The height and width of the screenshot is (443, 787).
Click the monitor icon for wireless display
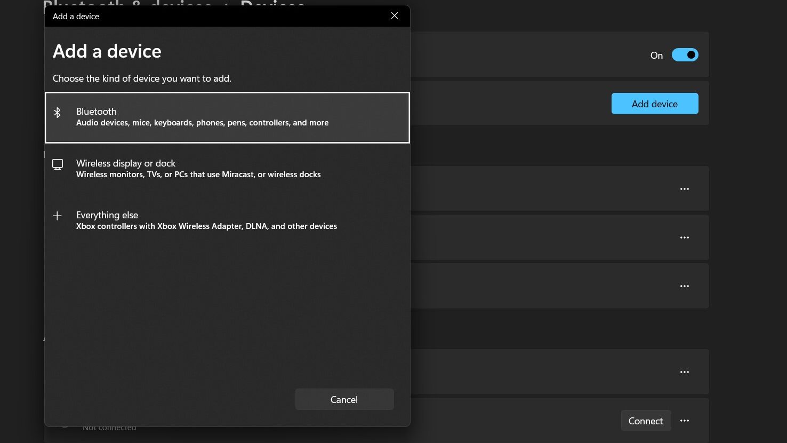click(58, 164)
